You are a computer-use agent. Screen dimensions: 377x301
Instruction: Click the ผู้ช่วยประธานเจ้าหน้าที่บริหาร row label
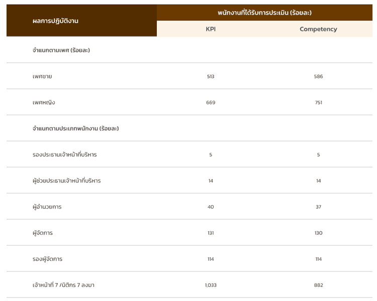coord(66,181)
